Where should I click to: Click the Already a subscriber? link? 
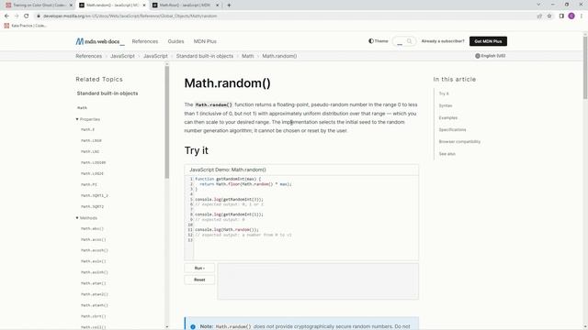pos(443,41)
